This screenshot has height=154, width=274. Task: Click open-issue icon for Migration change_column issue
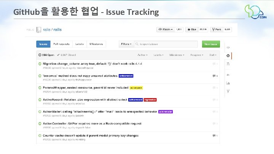(40, 64)
